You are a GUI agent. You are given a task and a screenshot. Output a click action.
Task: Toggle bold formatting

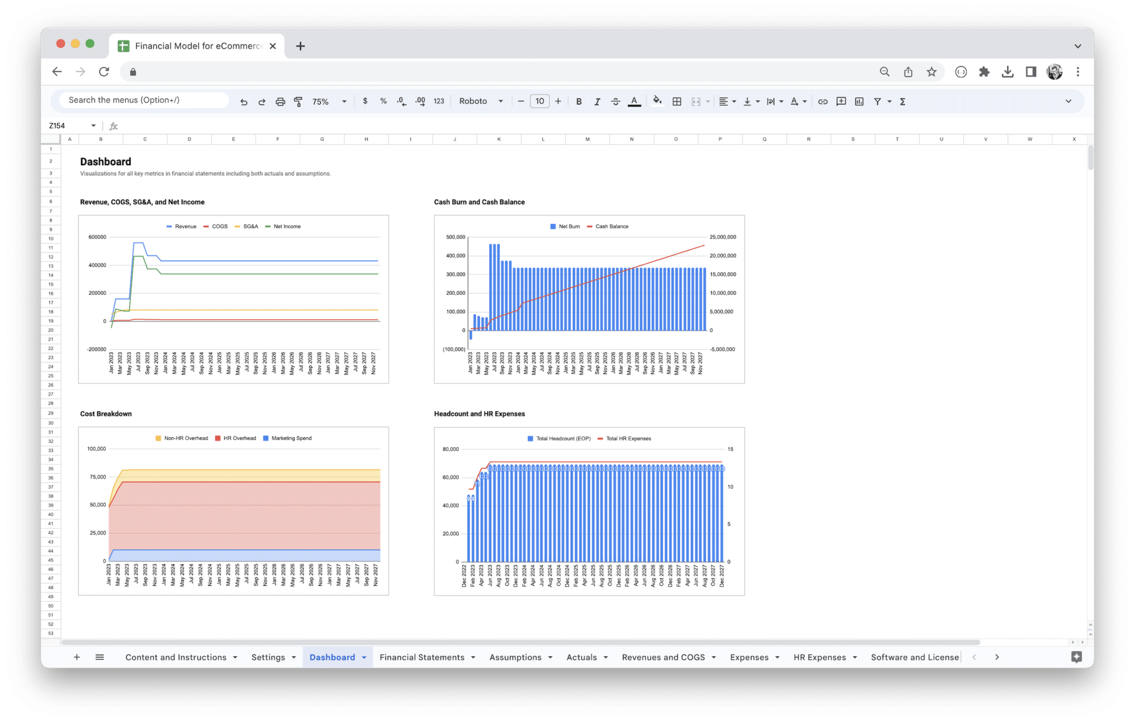coord(579,101)
